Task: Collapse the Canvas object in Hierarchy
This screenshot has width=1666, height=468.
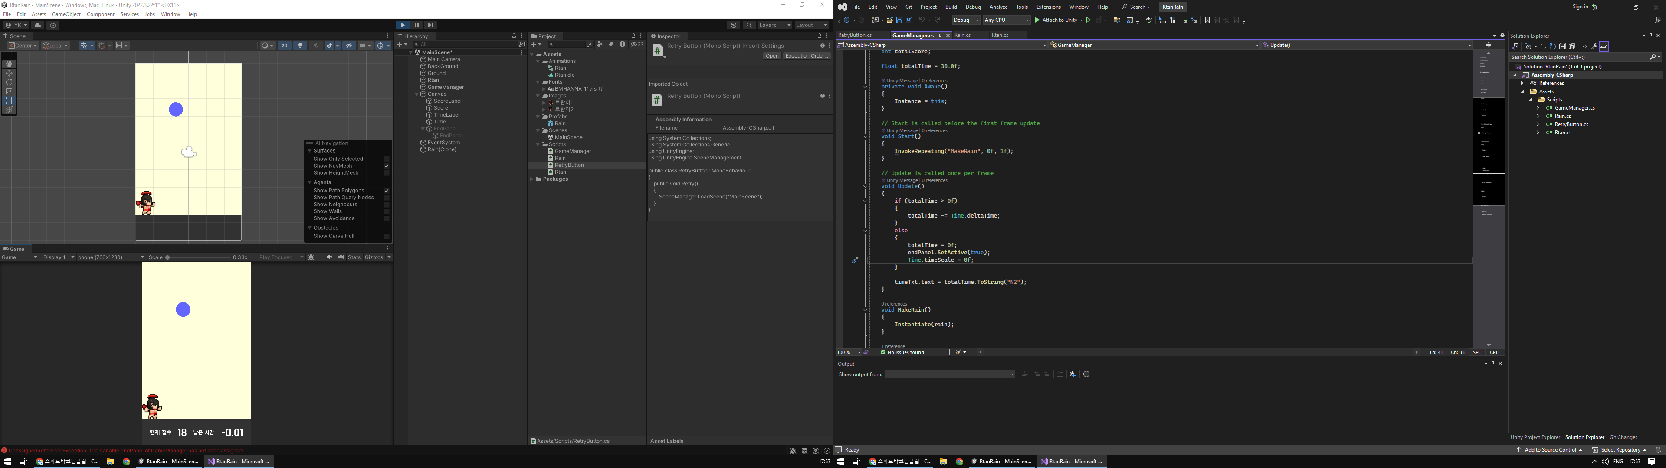Action: [x=417, y=94]
